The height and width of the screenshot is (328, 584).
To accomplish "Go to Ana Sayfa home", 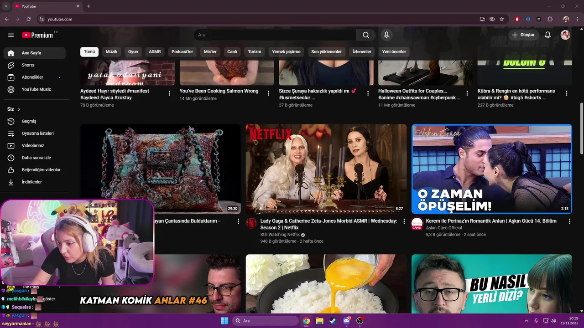I will 35,53.
